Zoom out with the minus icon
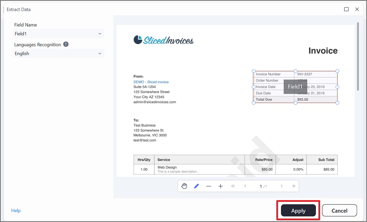367x222 pixels. (x=208, y=186)
